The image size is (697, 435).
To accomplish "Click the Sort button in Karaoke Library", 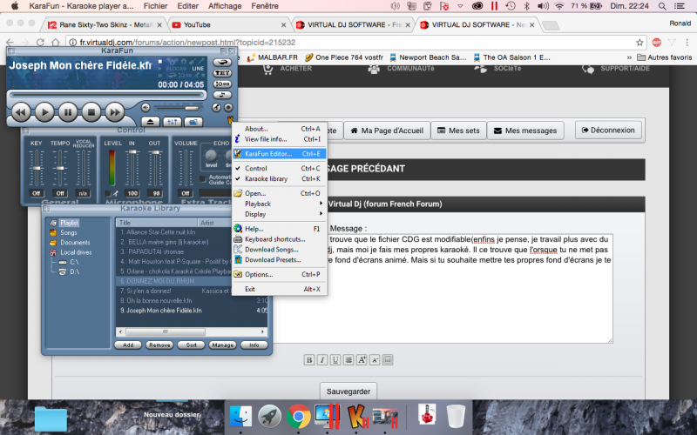I will [191, 345].
